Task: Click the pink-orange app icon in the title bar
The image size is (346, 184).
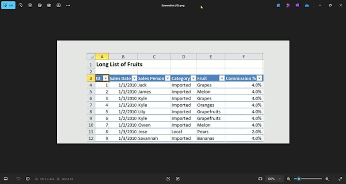Action: (288, 5)
